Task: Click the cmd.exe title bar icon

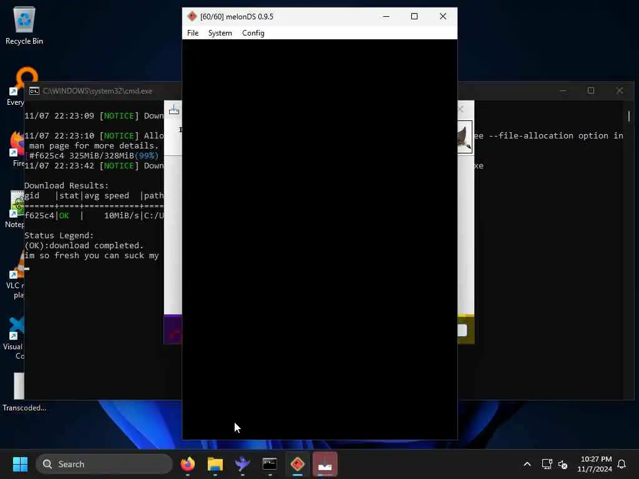Action: [x=34, y=91]
